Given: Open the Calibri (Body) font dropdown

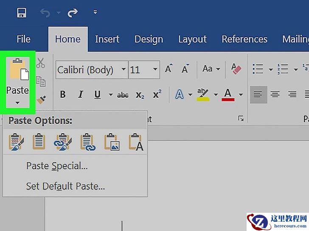Looking at the screenshot, I should coord(124,69).
